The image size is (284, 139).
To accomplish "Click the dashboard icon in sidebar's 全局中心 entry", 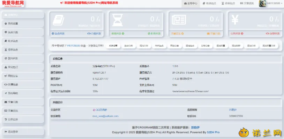I will tap(6, 15).
